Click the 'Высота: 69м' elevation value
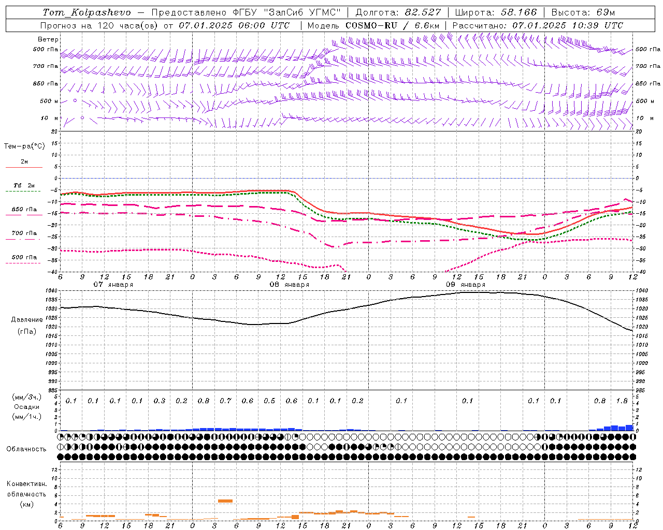The height and width of the screenshot is (530, 663). (583, 12)
